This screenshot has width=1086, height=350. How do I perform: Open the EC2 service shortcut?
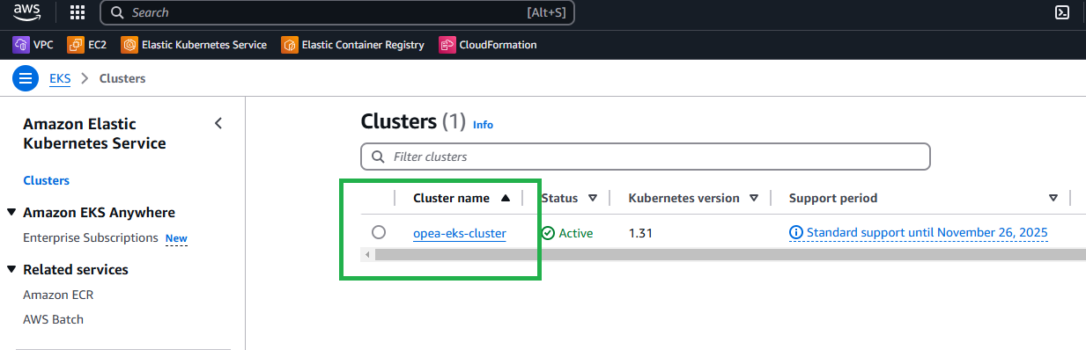click(x=88, y=44)
